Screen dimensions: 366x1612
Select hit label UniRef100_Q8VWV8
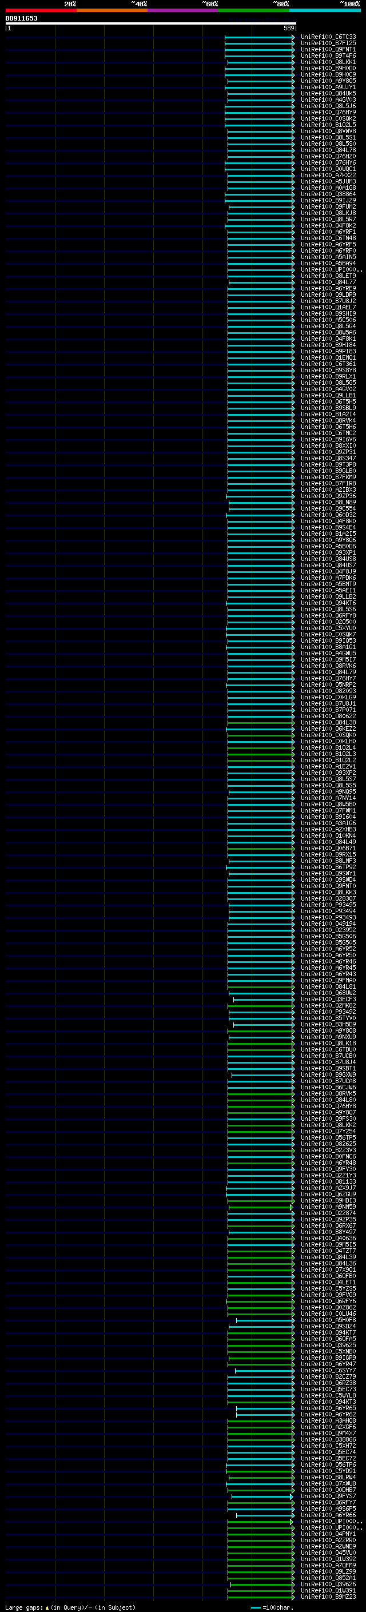328,131
